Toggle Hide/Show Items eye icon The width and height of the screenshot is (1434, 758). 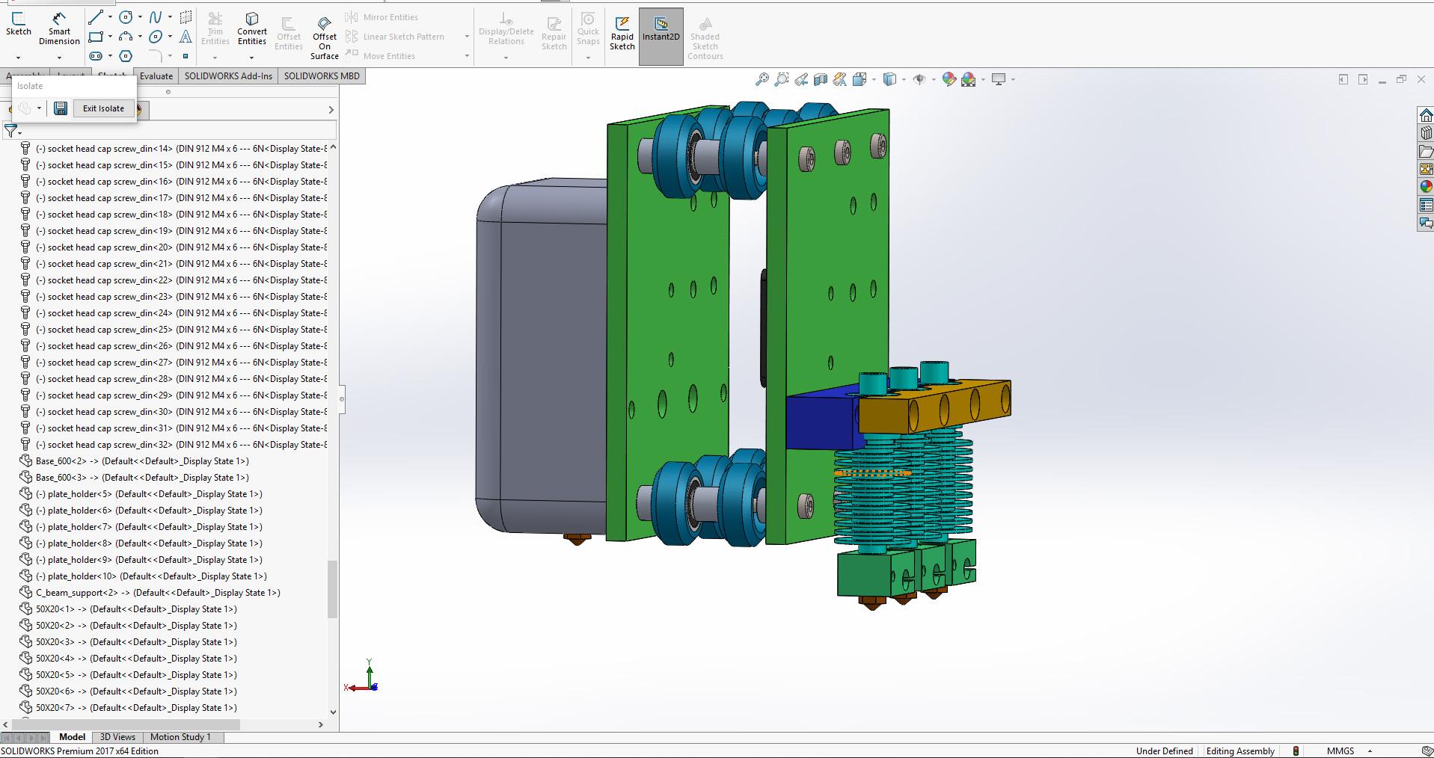(x=919, y=79)
